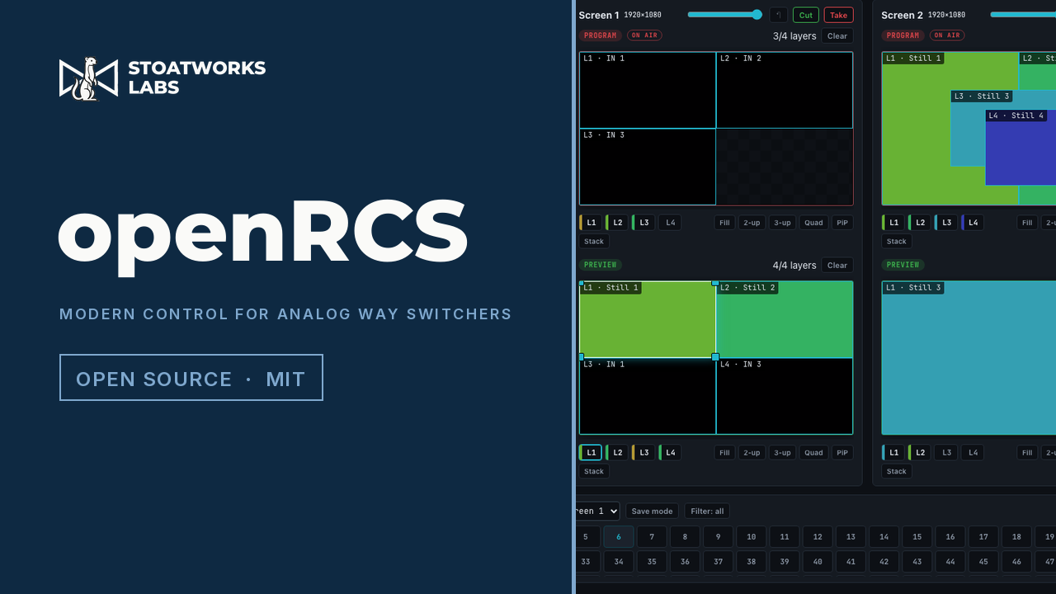Click the Cut button on Screen 1

[806, 15]
